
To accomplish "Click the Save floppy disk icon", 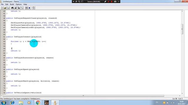I will click(8, 8).
